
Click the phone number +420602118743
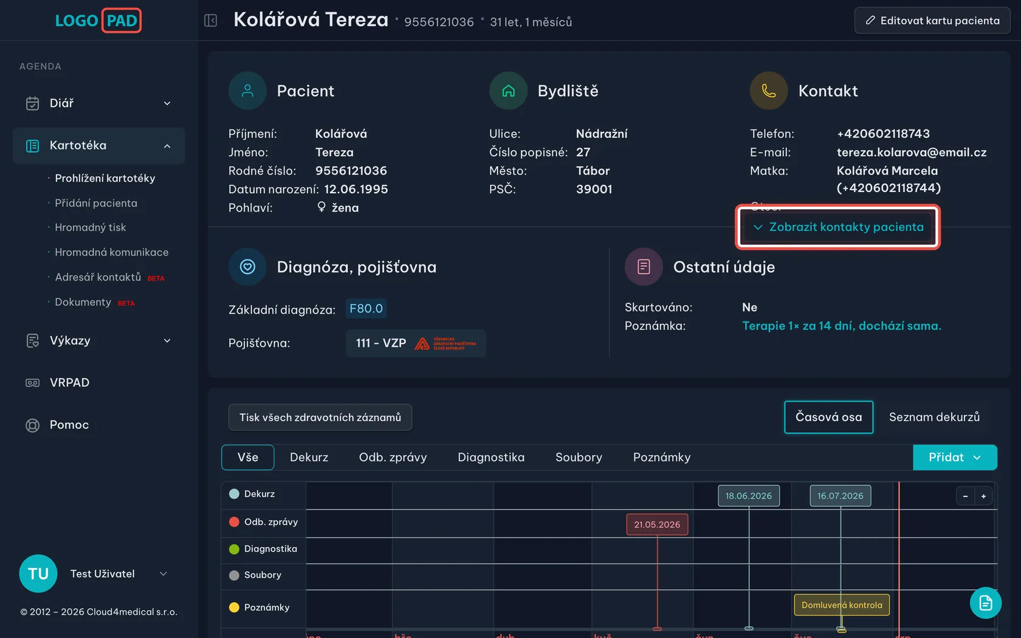(883, 134)
